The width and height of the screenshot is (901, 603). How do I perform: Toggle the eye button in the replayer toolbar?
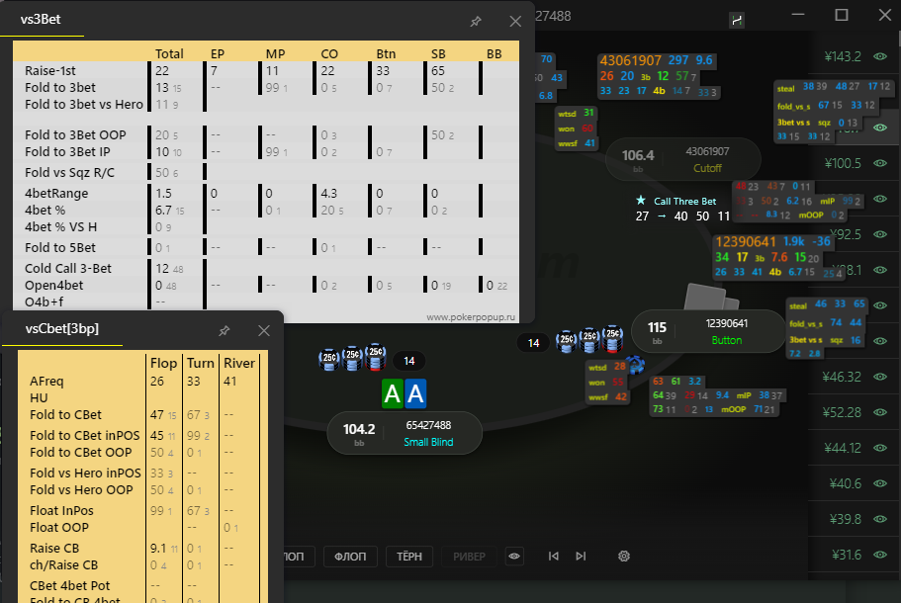tap(514, 556)
